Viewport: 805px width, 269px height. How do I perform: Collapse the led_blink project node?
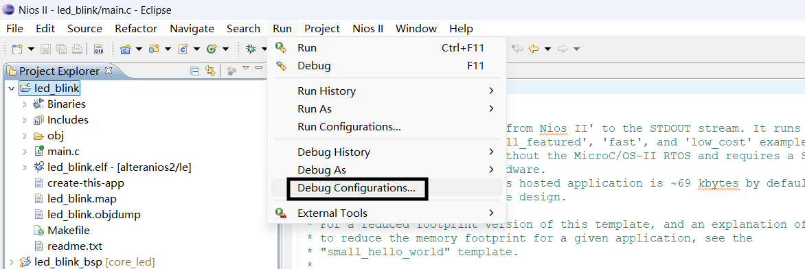click(x=11, y=89)
